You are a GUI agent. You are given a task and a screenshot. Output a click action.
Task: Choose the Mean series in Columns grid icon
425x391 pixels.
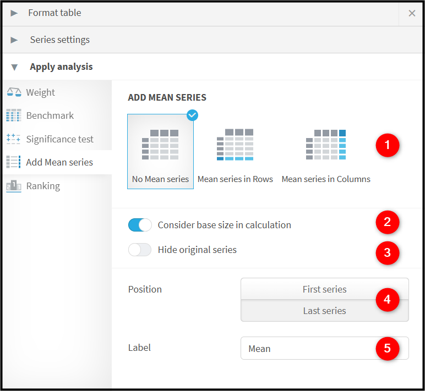(x=326, y=145)
